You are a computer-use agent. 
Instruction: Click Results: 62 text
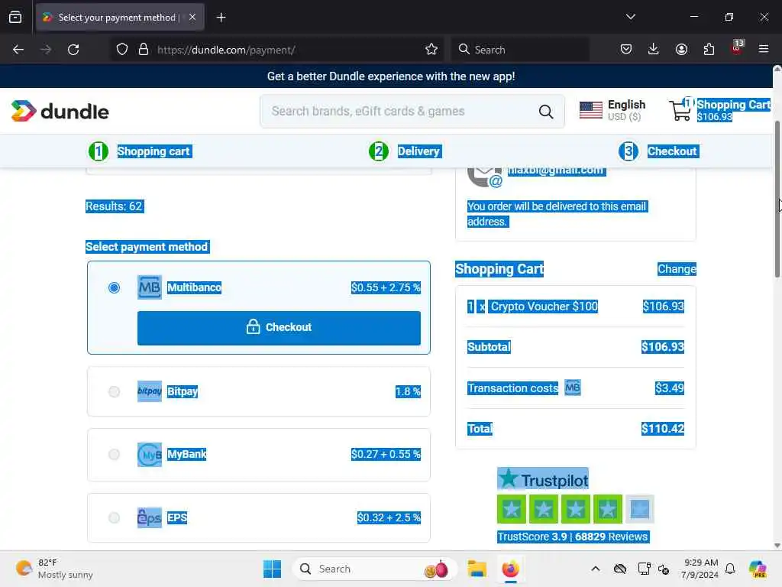click(115, 206)
